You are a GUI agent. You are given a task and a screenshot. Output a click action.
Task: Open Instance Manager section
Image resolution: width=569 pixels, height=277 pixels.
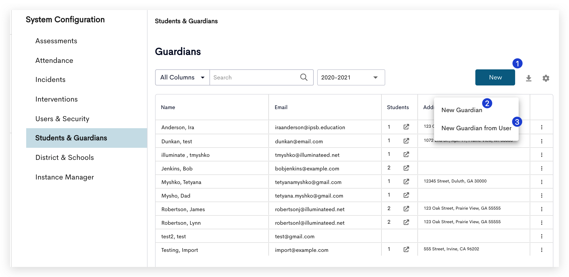pyautogui.click(x=64, y=177)
